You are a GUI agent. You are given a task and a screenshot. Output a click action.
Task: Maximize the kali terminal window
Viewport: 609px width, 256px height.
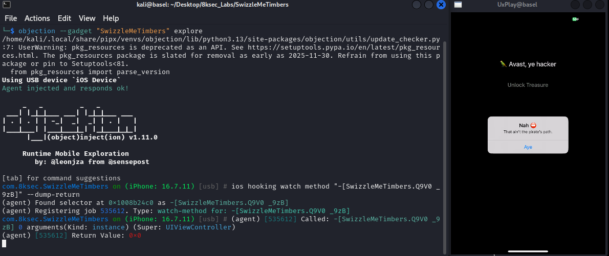click(428, 5)
